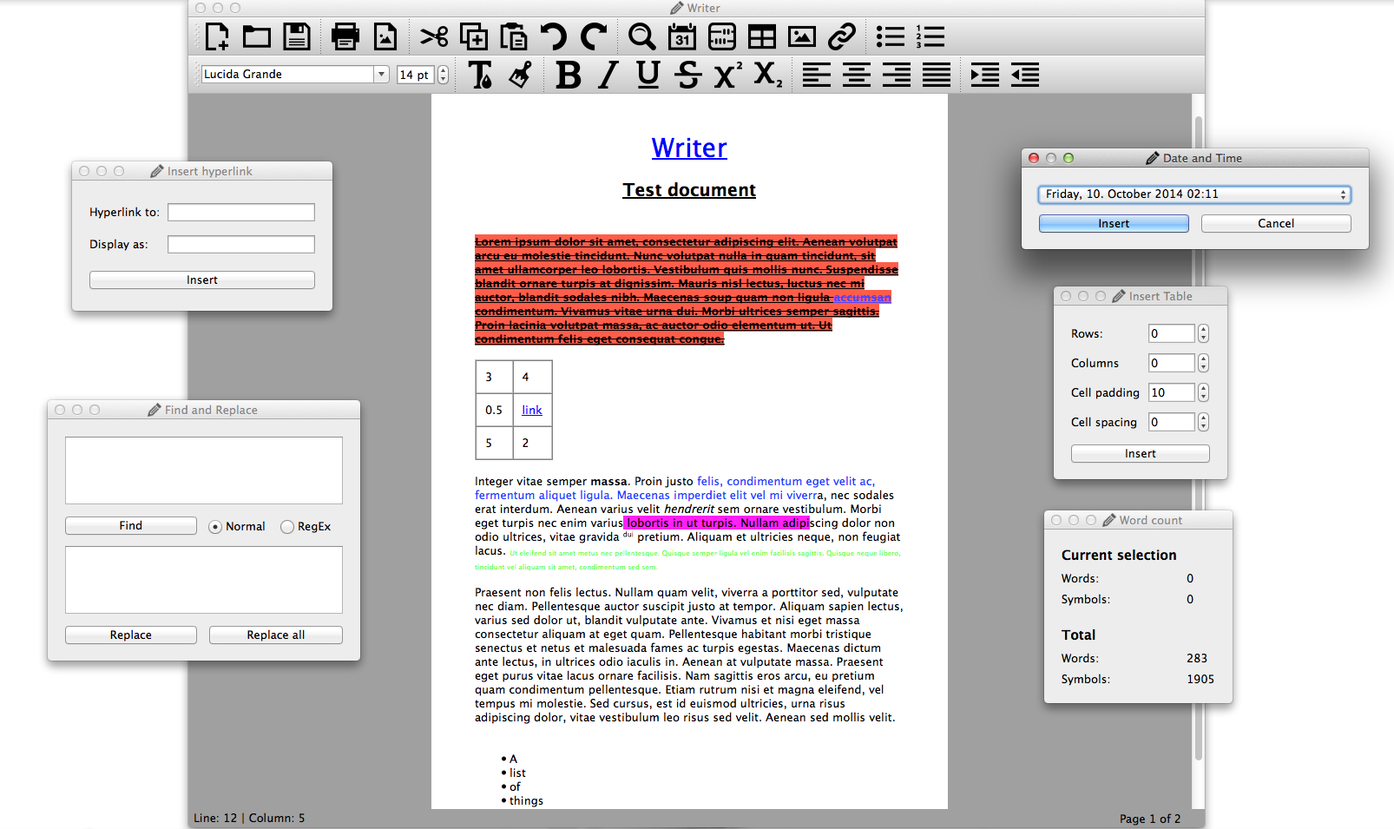Click the font size stepper arrows
Viewport: 1394px width, 829px height.
click(x=443, y=75)
